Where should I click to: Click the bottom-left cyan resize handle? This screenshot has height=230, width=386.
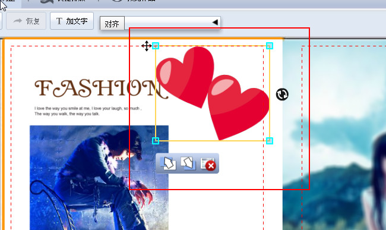156,141
